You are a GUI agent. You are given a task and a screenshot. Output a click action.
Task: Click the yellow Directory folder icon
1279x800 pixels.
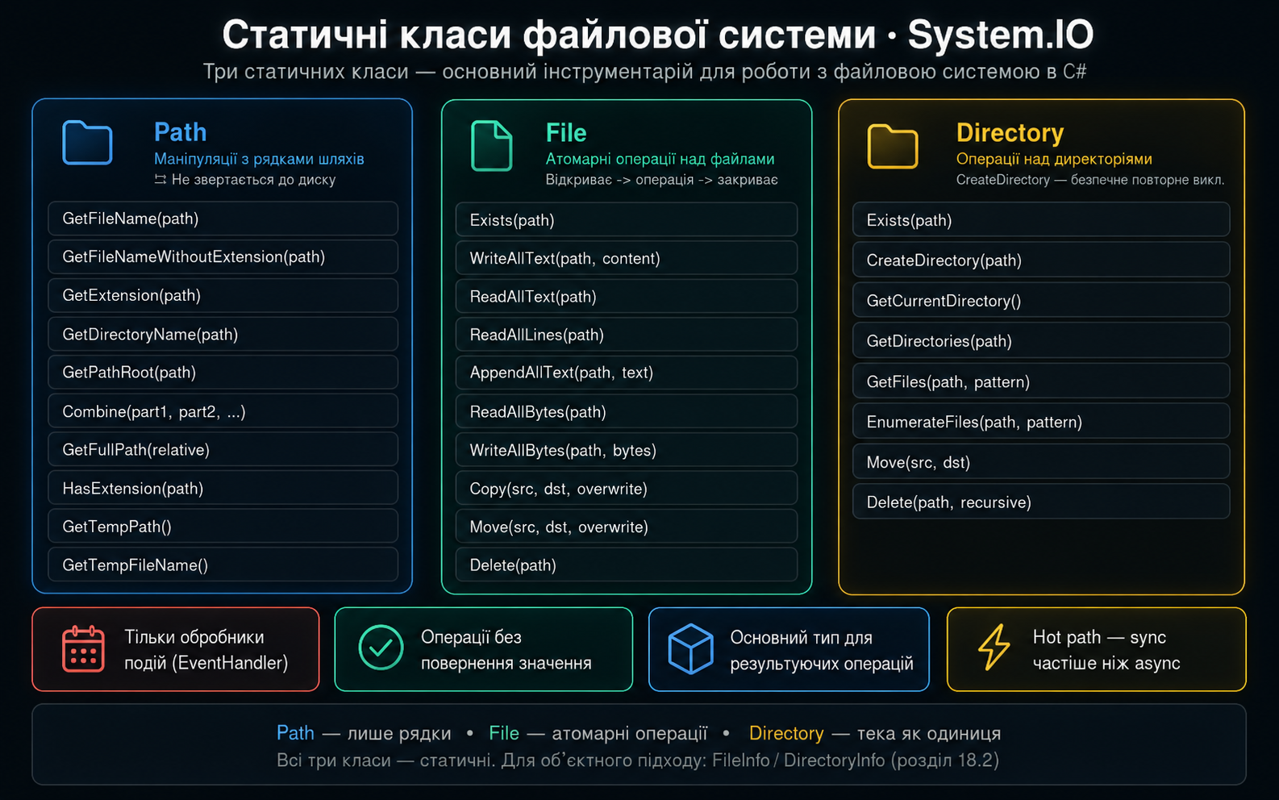point(893,146)
